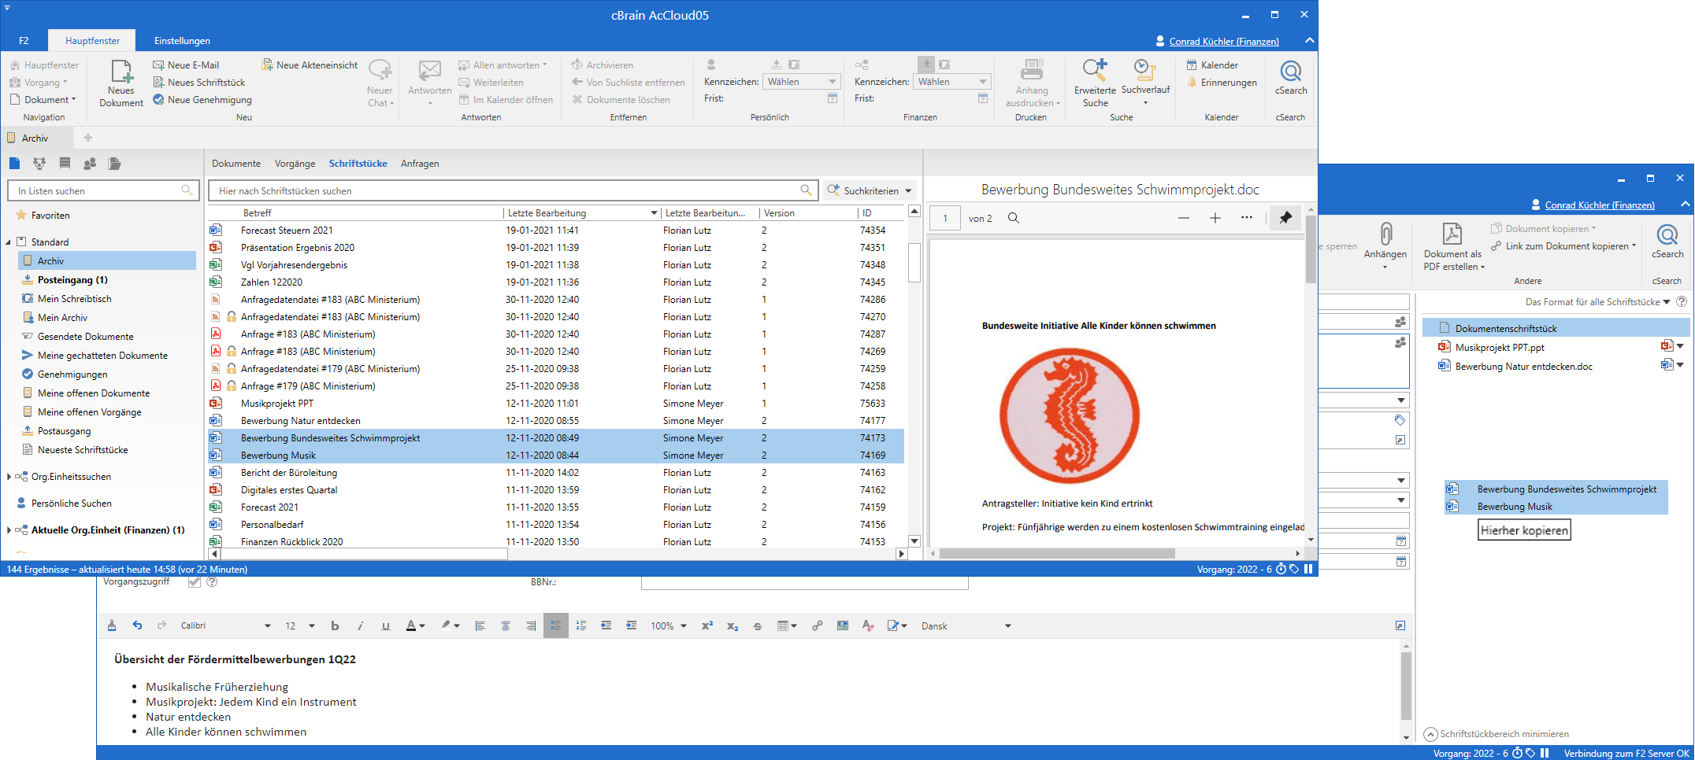
Task: Collapse the Standard tree node
Action: [x=9, y=242]
